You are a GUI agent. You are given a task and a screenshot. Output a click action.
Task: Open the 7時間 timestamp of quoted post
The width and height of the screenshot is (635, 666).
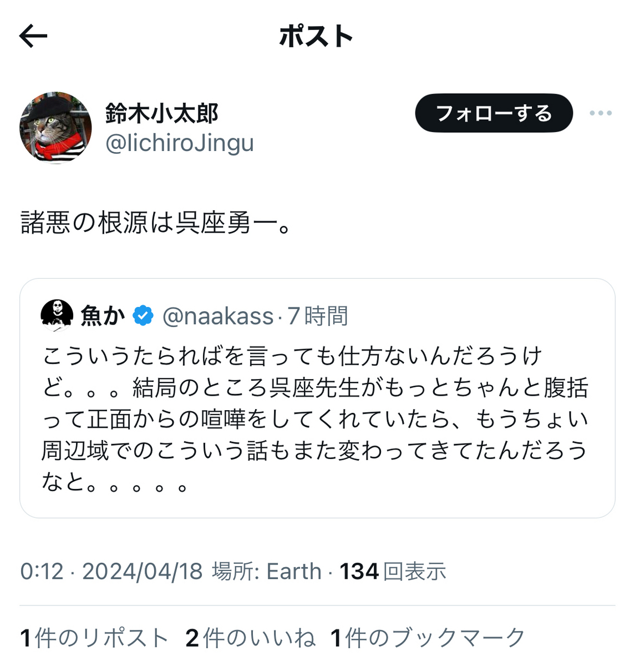(318, 316)
